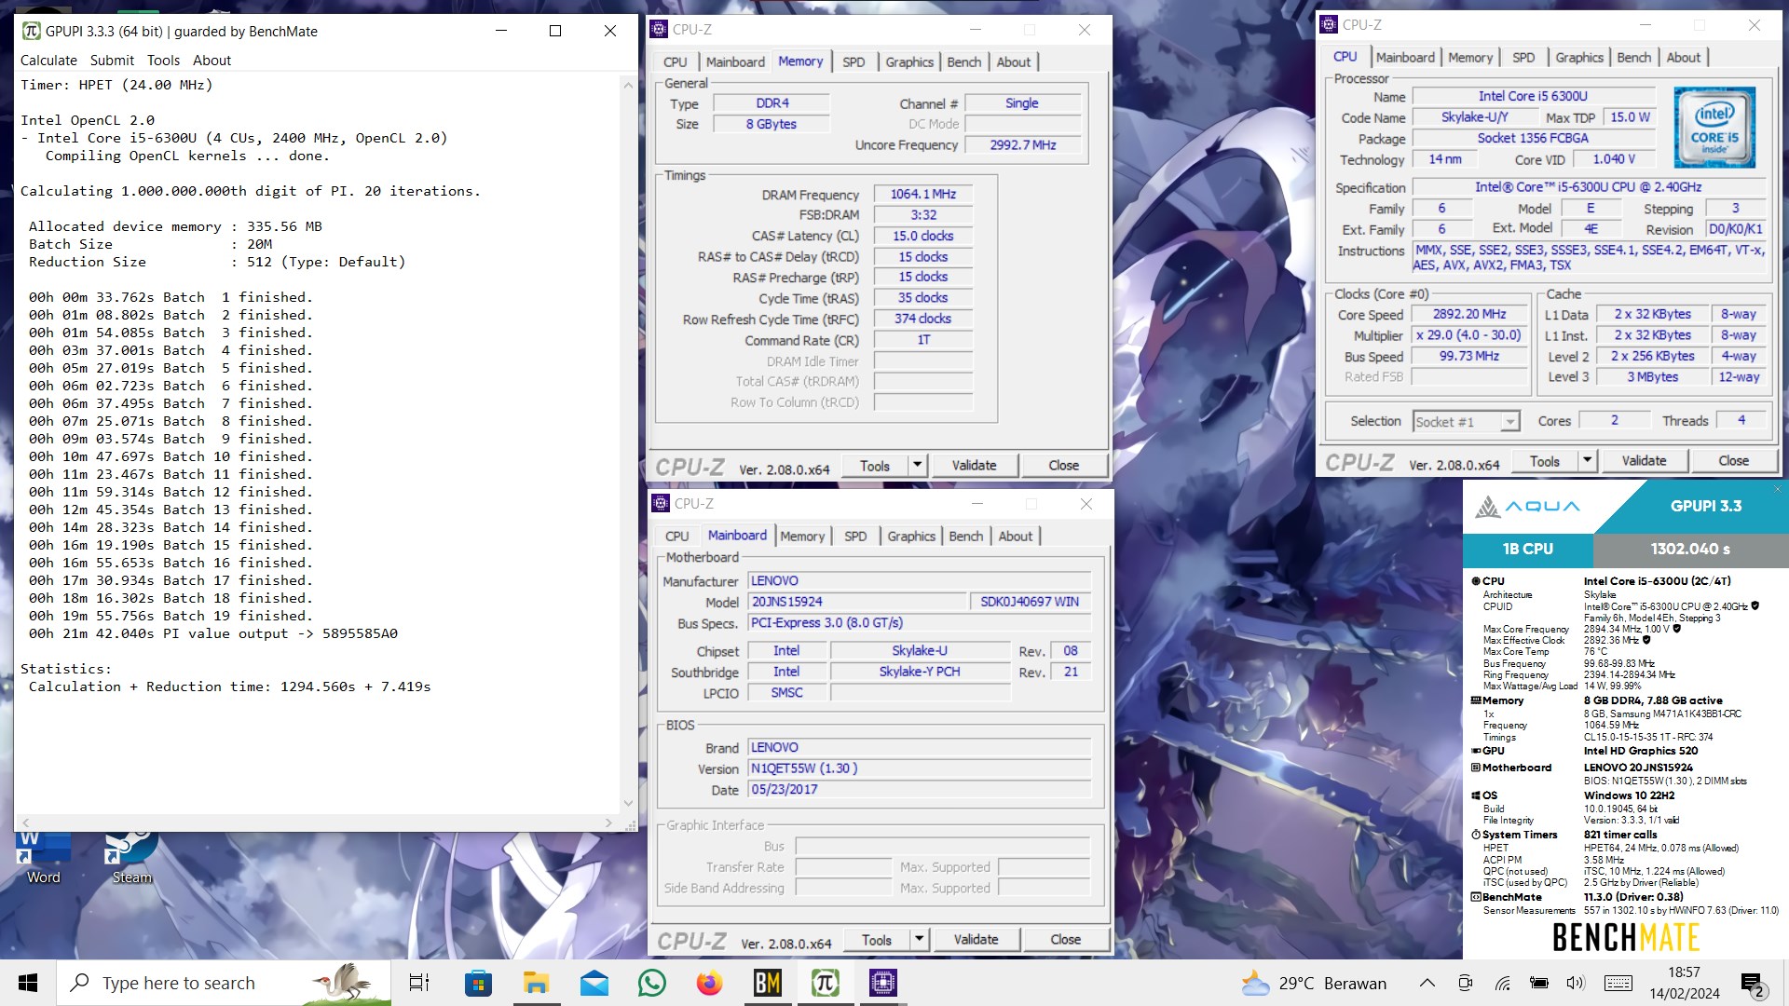Click Tools button in Memory CPU-Z window
The height and width of the screenshot is (1006, 1789).
(875, 466)
